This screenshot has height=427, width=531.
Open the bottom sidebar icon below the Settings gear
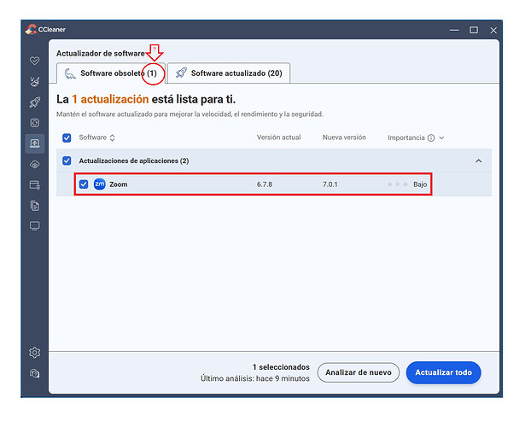(34, 373)
